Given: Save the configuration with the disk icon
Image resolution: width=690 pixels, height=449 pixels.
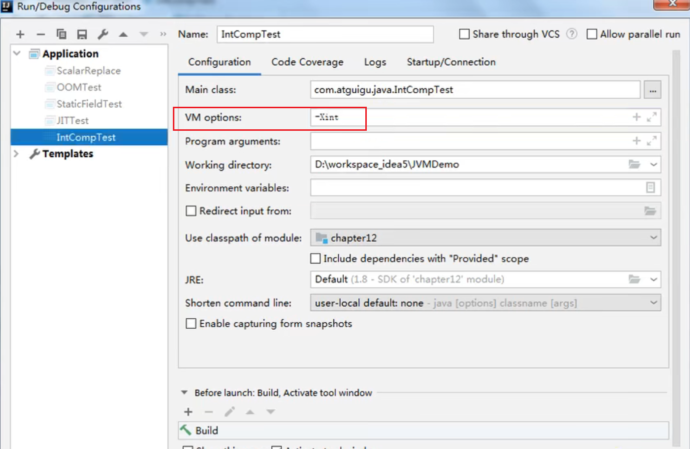Looking at the screenshot, I should (x=82, y=34).
